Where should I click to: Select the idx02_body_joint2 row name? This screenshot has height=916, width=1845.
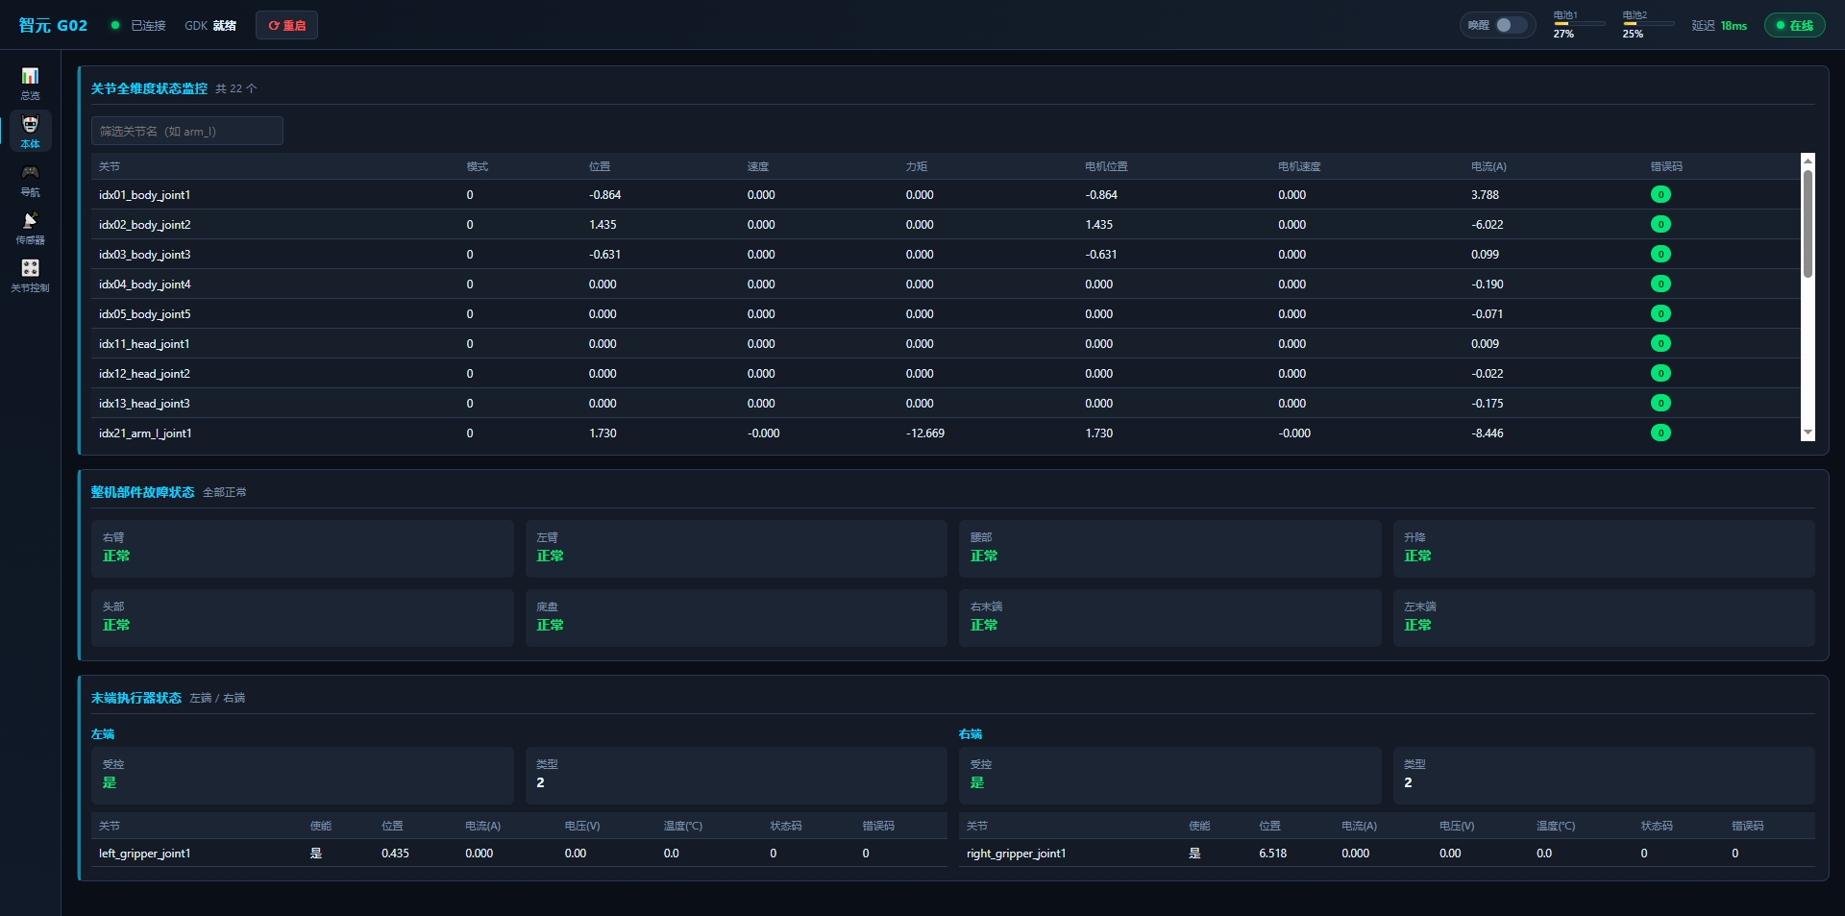tap(144, 224)
